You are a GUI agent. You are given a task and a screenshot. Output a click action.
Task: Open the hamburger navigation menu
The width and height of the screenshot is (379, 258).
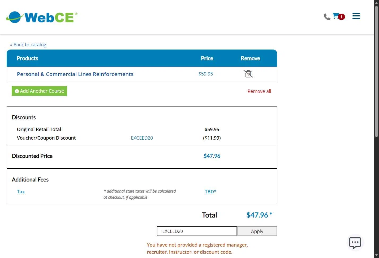coord(356,16)
